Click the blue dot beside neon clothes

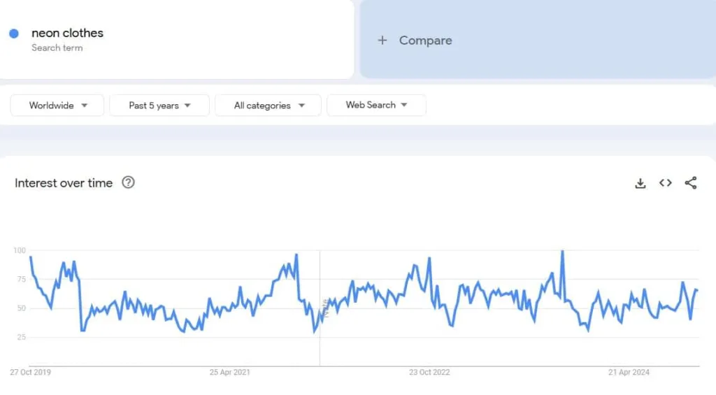click(x=14, y=34)
